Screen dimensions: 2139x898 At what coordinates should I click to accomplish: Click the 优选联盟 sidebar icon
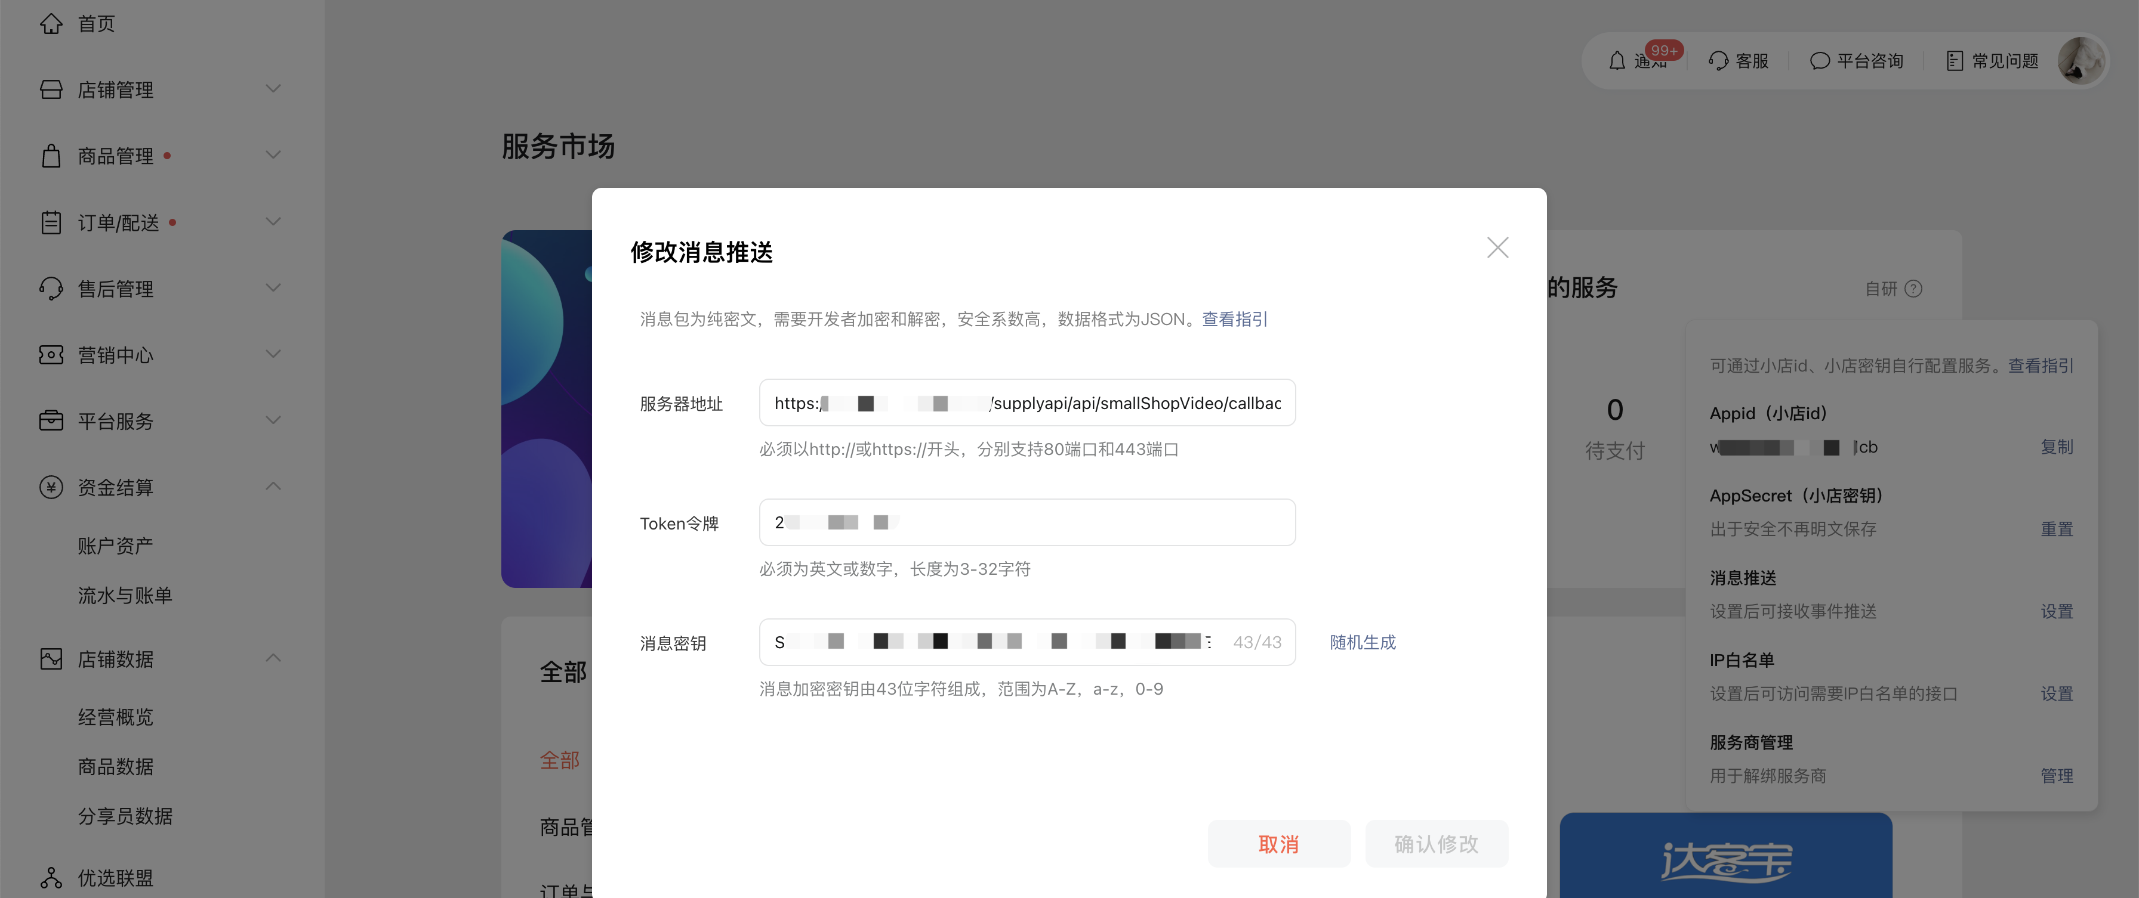point(51,877)
